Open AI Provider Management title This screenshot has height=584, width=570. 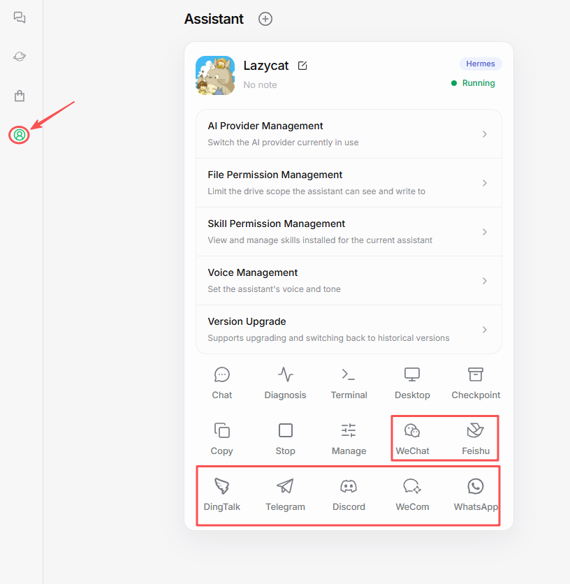(x=265, y=126)
